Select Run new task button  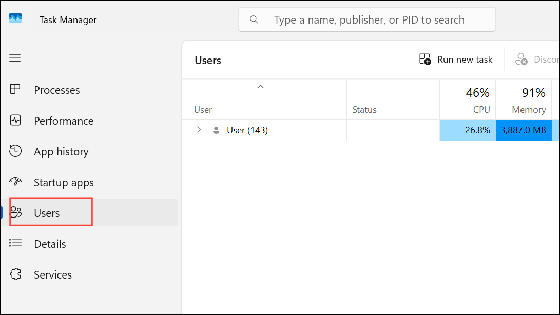click(456, 60)
